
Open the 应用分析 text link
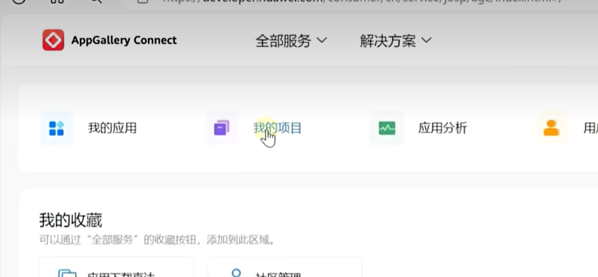point(443,128)
